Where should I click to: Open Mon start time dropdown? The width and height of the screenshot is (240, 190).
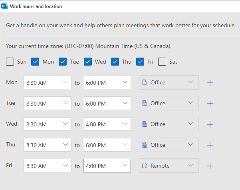[x=48, y=82]
